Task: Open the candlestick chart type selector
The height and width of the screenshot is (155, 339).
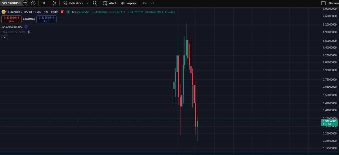Action: click(54, 3)
